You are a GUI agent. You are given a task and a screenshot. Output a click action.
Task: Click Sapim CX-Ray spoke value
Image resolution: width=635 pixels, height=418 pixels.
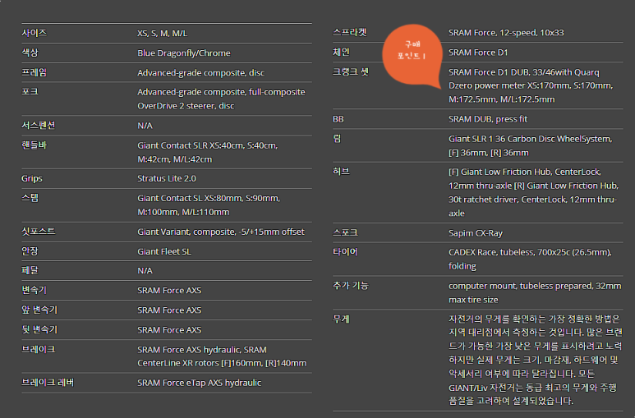tap(476, 233)
